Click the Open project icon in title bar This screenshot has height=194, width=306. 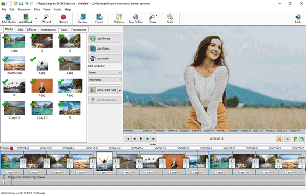(16, 4)
